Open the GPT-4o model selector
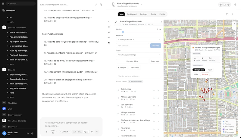 tap(53, 132)
